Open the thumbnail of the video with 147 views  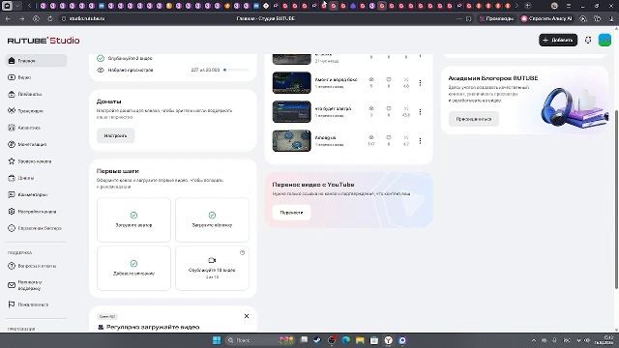291,141
